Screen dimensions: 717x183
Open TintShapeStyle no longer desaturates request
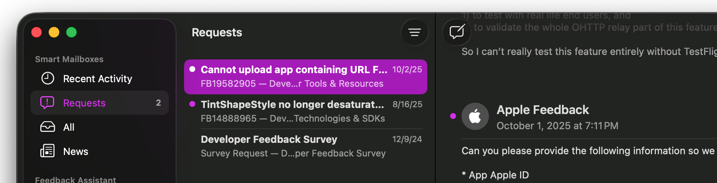(x=292, y=105)
